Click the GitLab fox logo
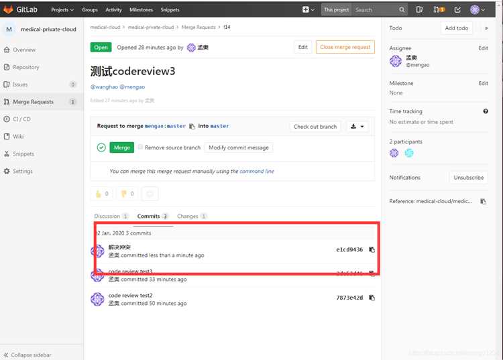Viewport: 503px width, 360px height. (x=8, y=9)
